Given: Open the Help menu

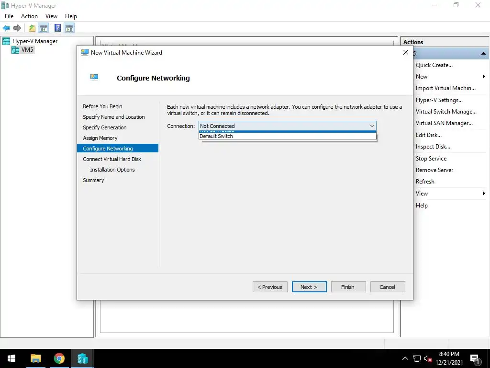Looking at the screenshot, I should point(71,16).
